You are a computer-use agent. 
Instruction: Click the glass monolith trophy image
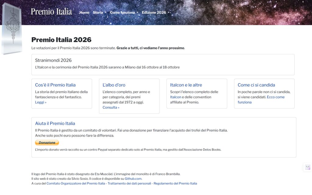coord(12,29)
